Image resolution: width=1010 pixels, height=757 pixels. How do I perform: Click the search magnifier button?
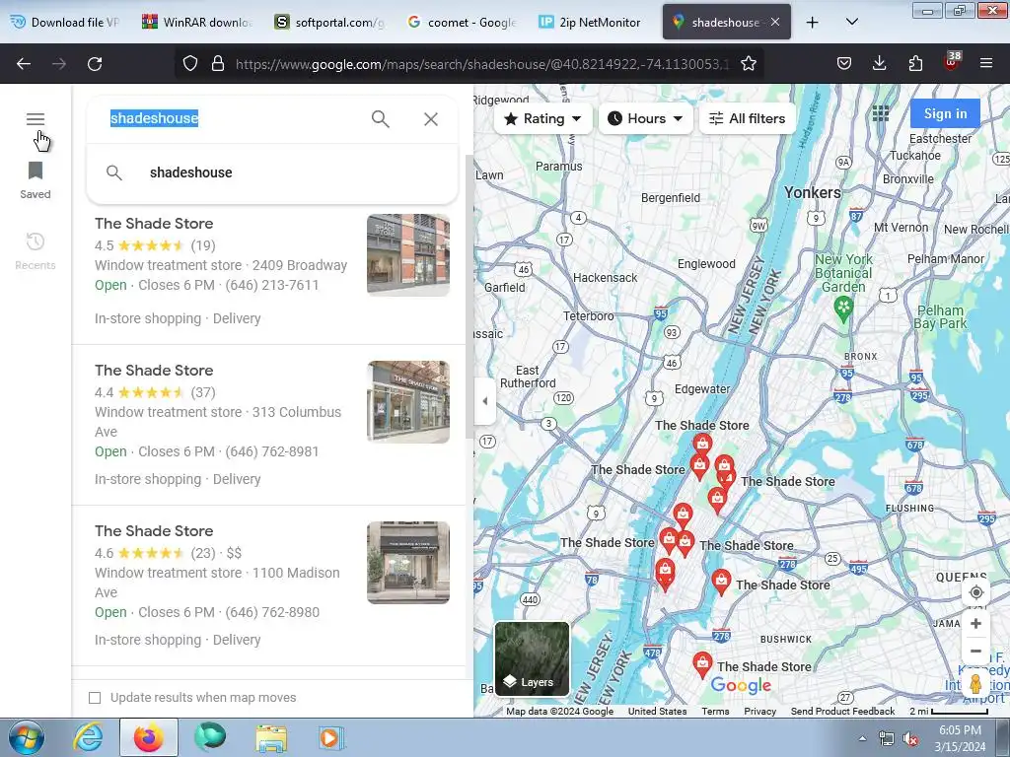[380, 119]
